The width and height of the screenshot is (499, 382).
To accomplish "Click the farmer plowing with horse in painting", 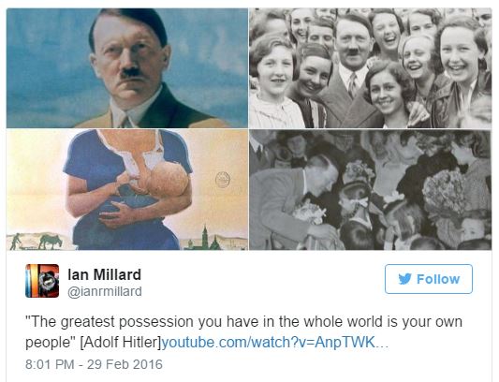I will click(x=37, y=242).
